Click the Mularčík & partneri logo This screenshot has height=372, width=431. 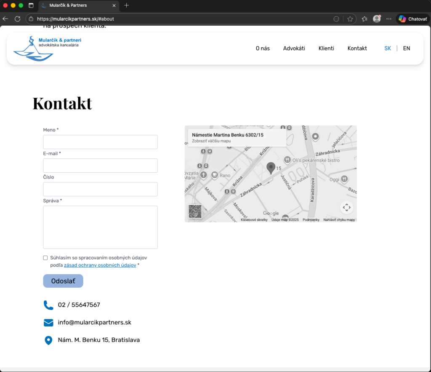coord(47,48)
